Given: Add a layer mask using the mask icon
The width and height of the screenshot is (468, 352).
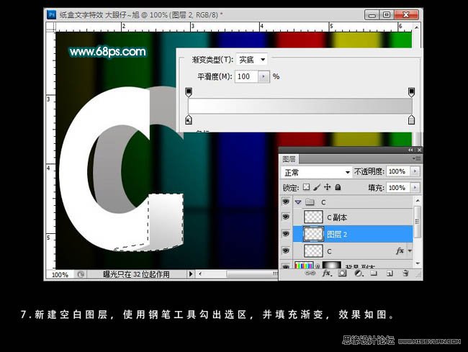Looking at the screenshot, I should (342, 273).
